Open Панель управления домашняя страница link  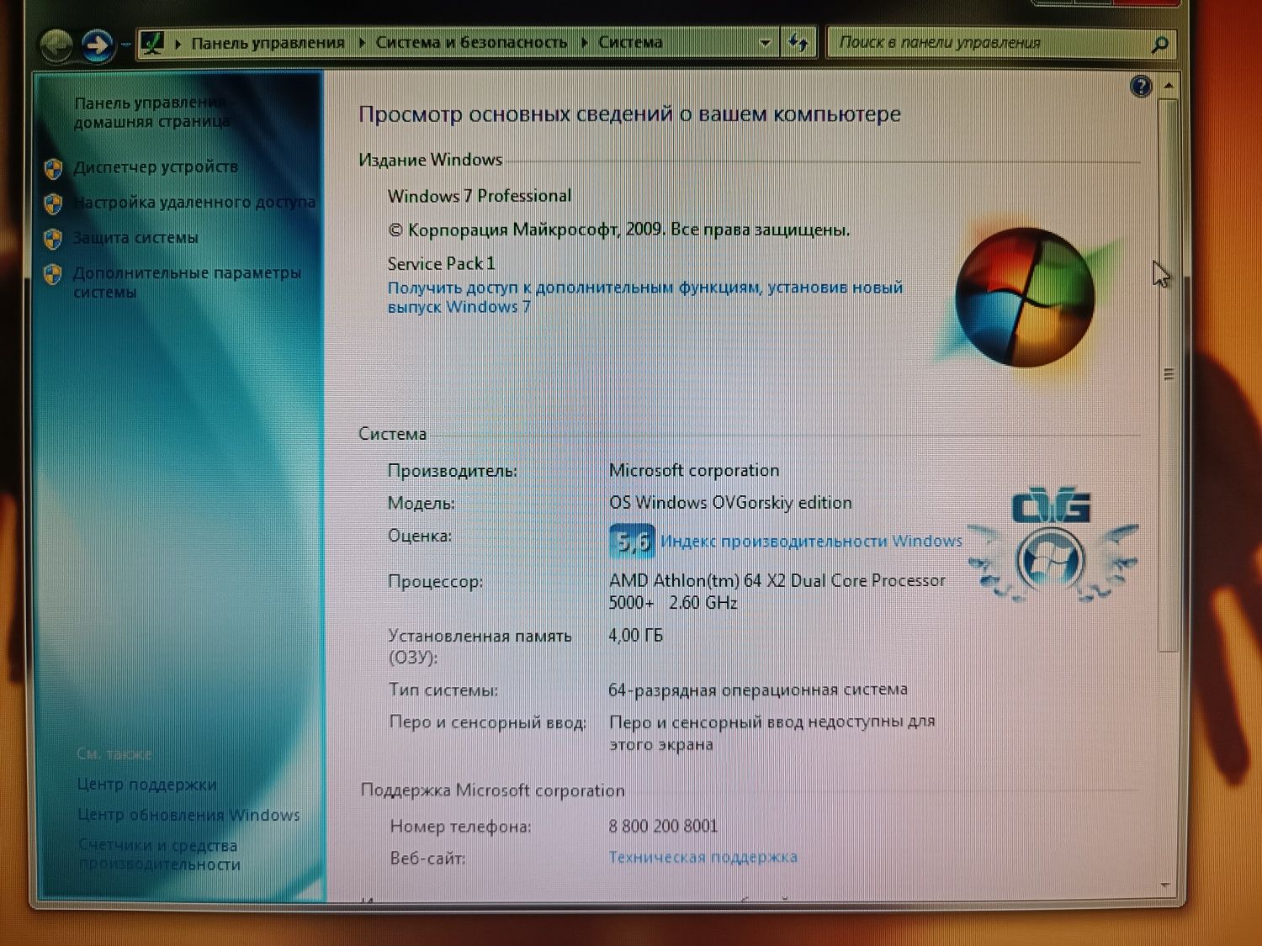click(151, 113)
